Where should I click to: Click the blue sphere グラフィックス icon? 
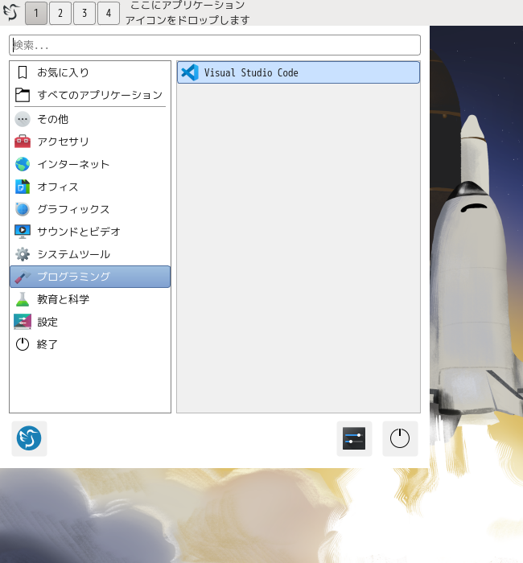pos(23,209)
